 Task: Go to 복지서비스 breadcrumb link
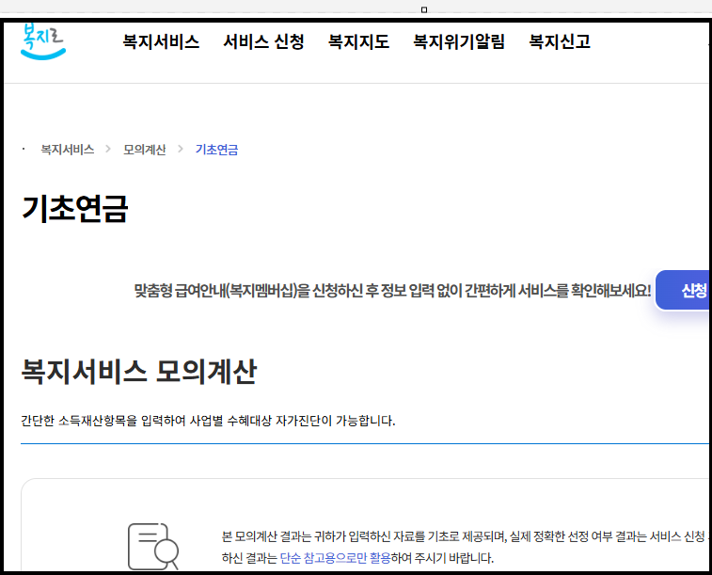[67, 150]
